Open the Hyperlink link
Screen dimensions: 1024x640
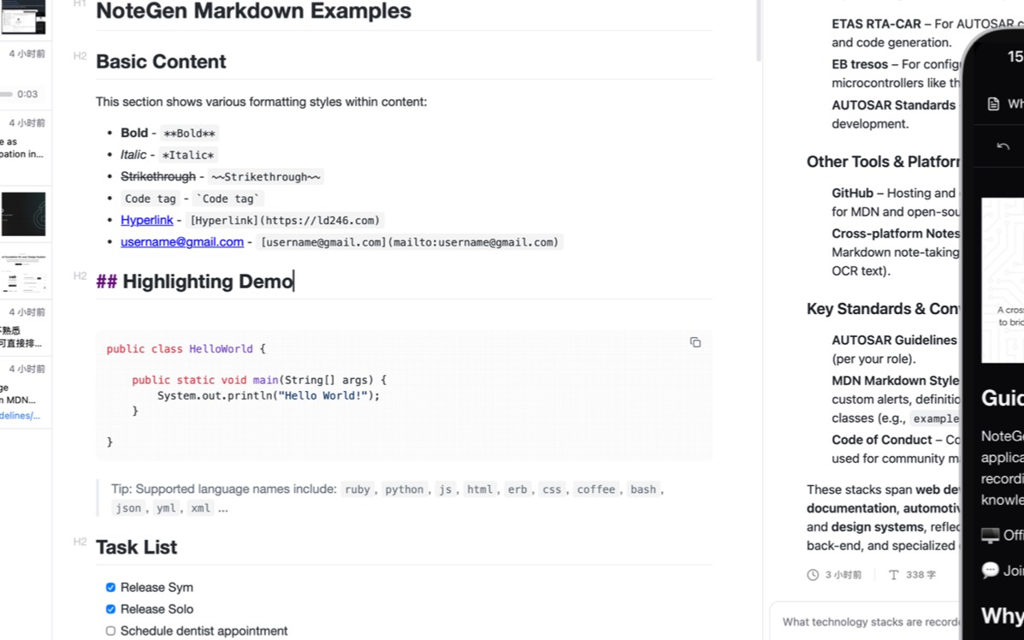(147, 220)
